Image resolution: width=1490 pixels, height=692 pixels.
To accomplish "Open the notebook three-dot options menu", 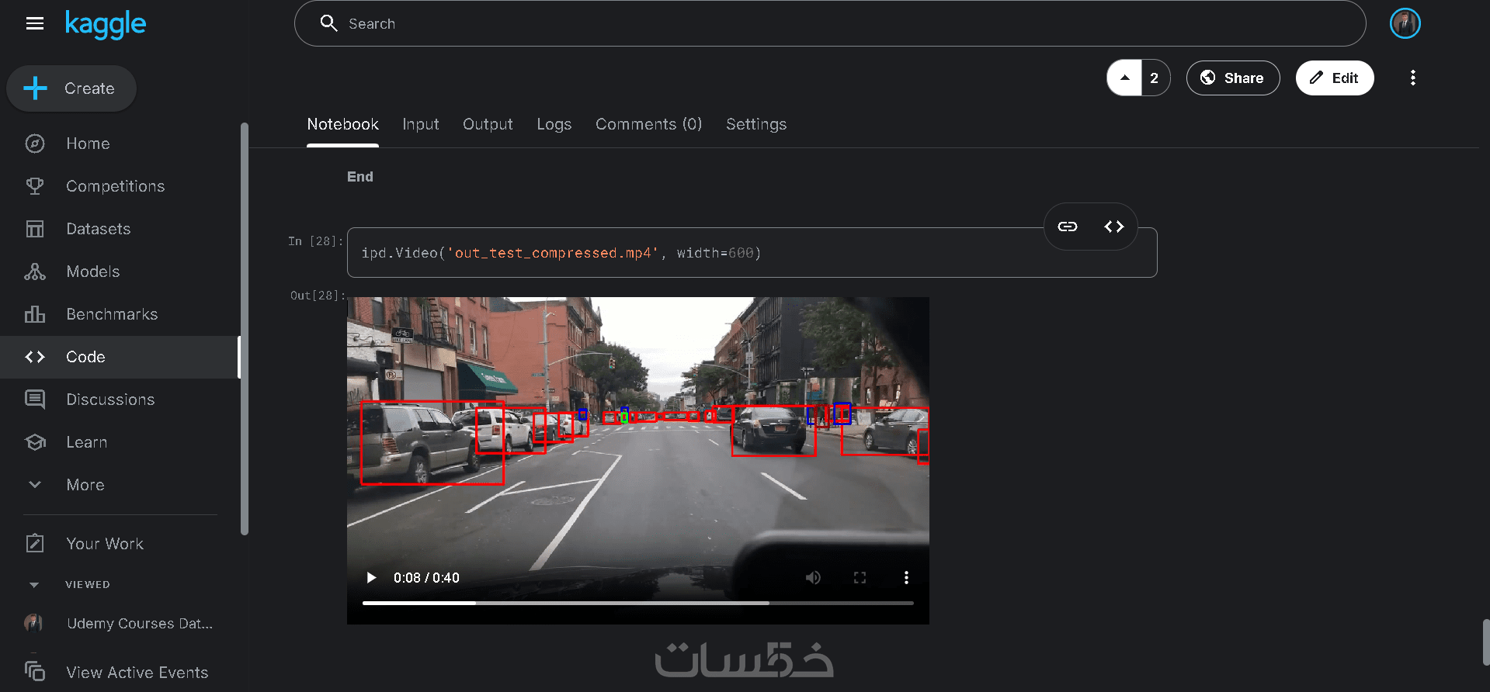I will 1412,78.
